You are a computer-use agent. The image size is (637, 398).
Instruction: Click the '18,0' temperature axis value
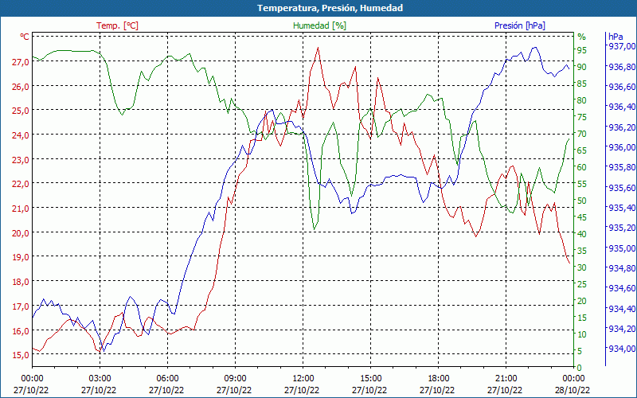(21, 282)
